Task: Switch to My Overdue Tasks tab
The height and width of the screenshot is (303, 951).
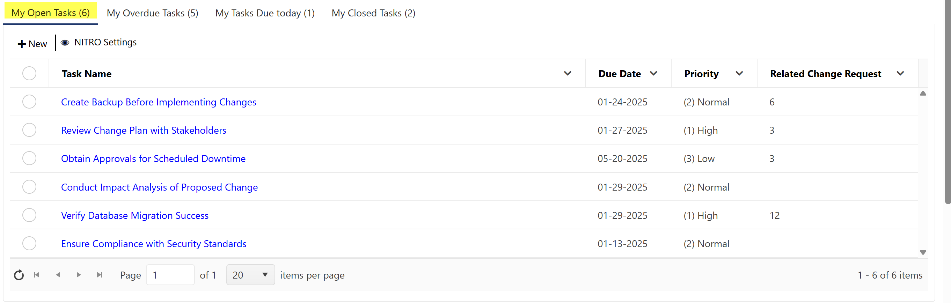Action: [153, 13]
